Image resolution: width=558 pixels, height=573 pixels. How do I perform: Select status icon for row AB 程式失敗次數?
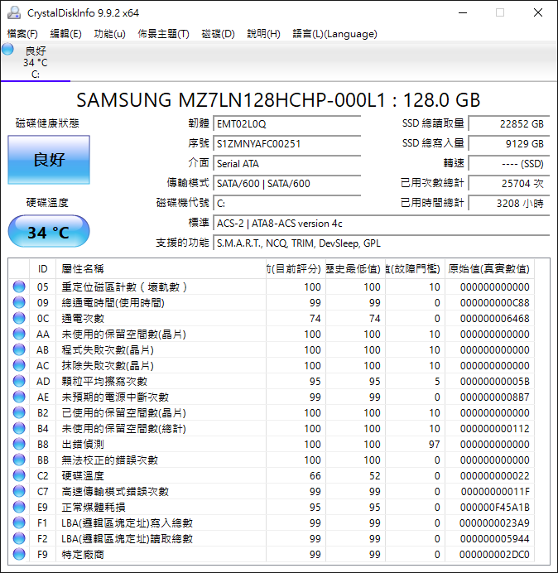19,349
